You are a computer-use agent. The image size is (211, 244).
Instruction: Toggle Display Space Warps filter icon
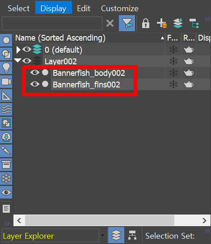pyautogui.click(x=6, y=109)
